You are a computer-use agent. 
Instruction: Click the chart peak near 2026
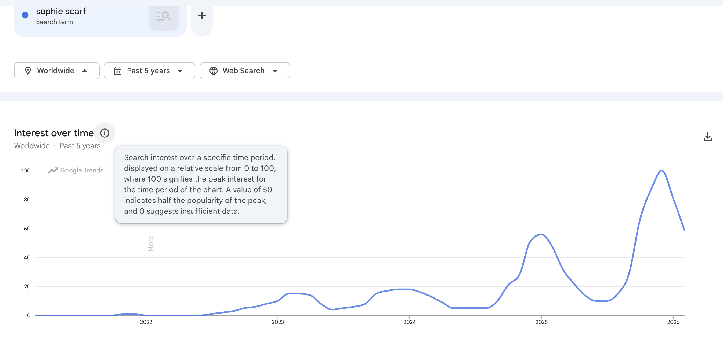click(x=661, y=171)
